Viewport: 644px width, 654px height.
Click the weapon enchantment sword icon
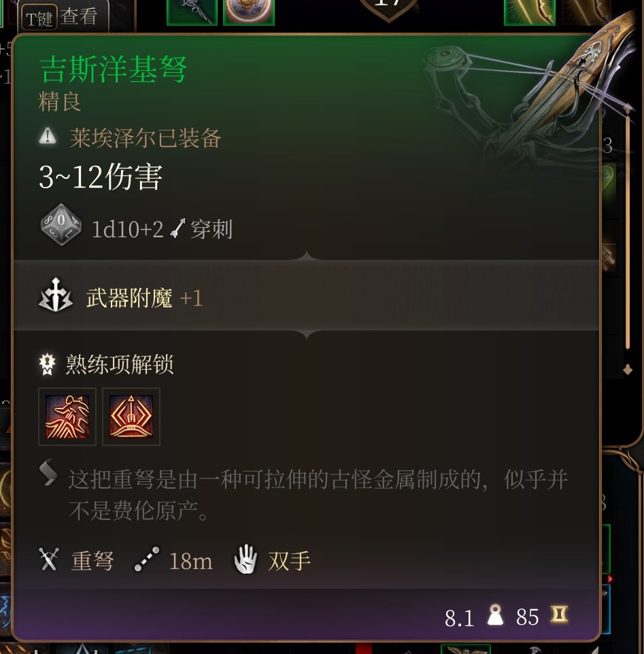pos(56,295)
